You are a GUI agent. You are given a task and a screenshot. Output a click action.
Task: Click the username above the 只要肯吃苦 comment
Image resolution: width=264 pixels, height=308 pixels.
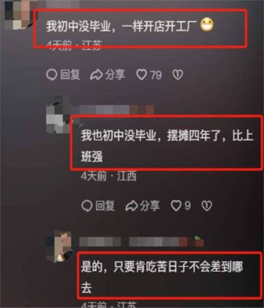coord(141,241)
